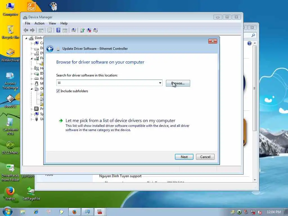This screenshot has height=216, width=288.
Task: Close the Update Driver Software dialog
Action: tap(213, 41)
